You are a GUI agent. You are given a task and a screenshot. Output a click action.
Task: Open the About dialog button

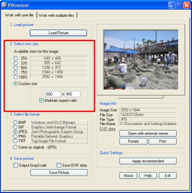(x=128, y=176)
